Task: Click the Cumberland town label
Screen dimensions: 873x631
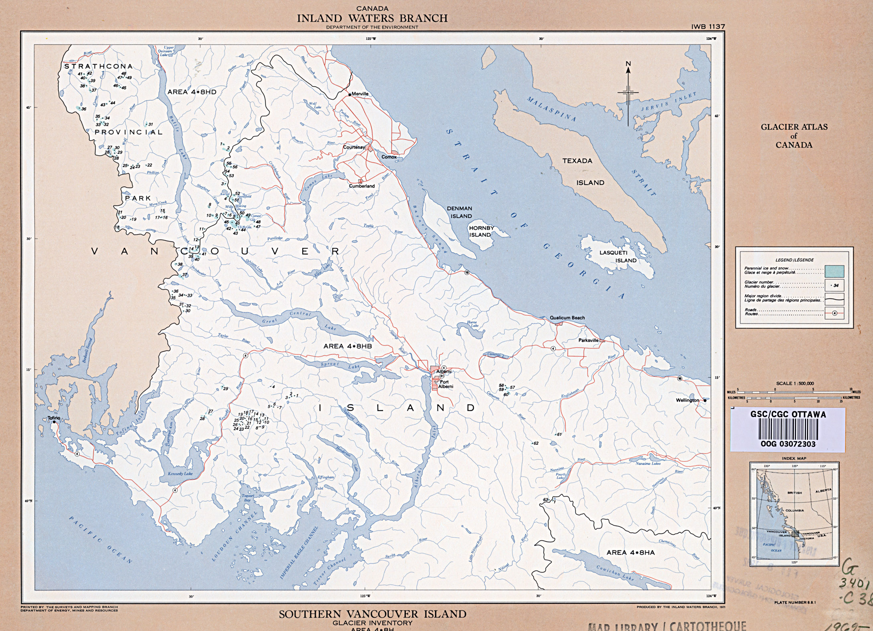Action: 362,186
